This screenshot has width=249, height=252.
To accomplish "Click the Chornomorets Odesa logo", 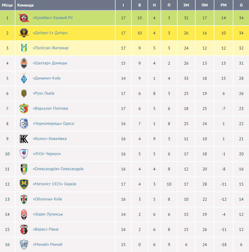I will [24, 124].
